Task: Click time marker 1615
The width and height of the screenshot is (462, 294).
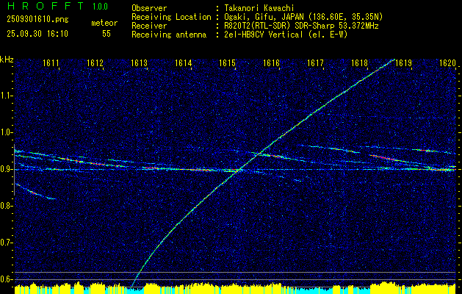Action: pyautogui.click(x=227, y=62)
